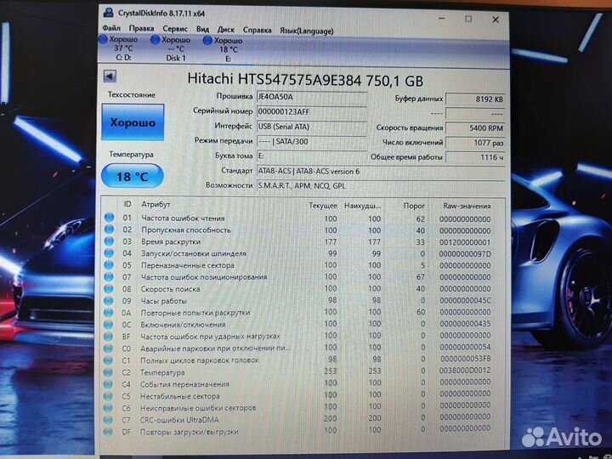
Task: Click status icon for attribute DF
Action: 108,432
